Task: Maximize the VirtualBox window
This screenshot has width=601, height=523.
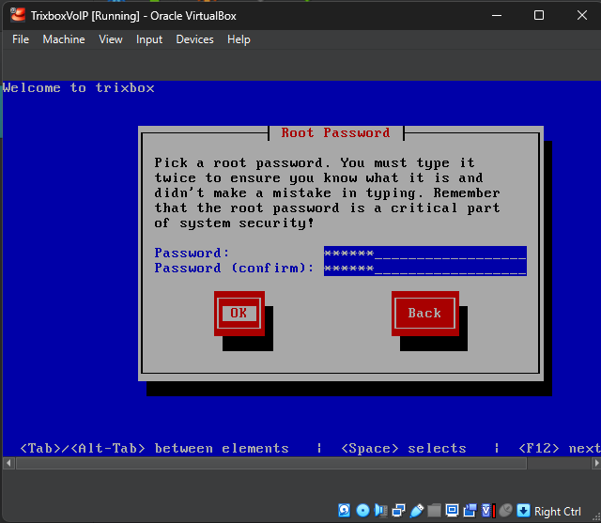Action: coord(539,15)
